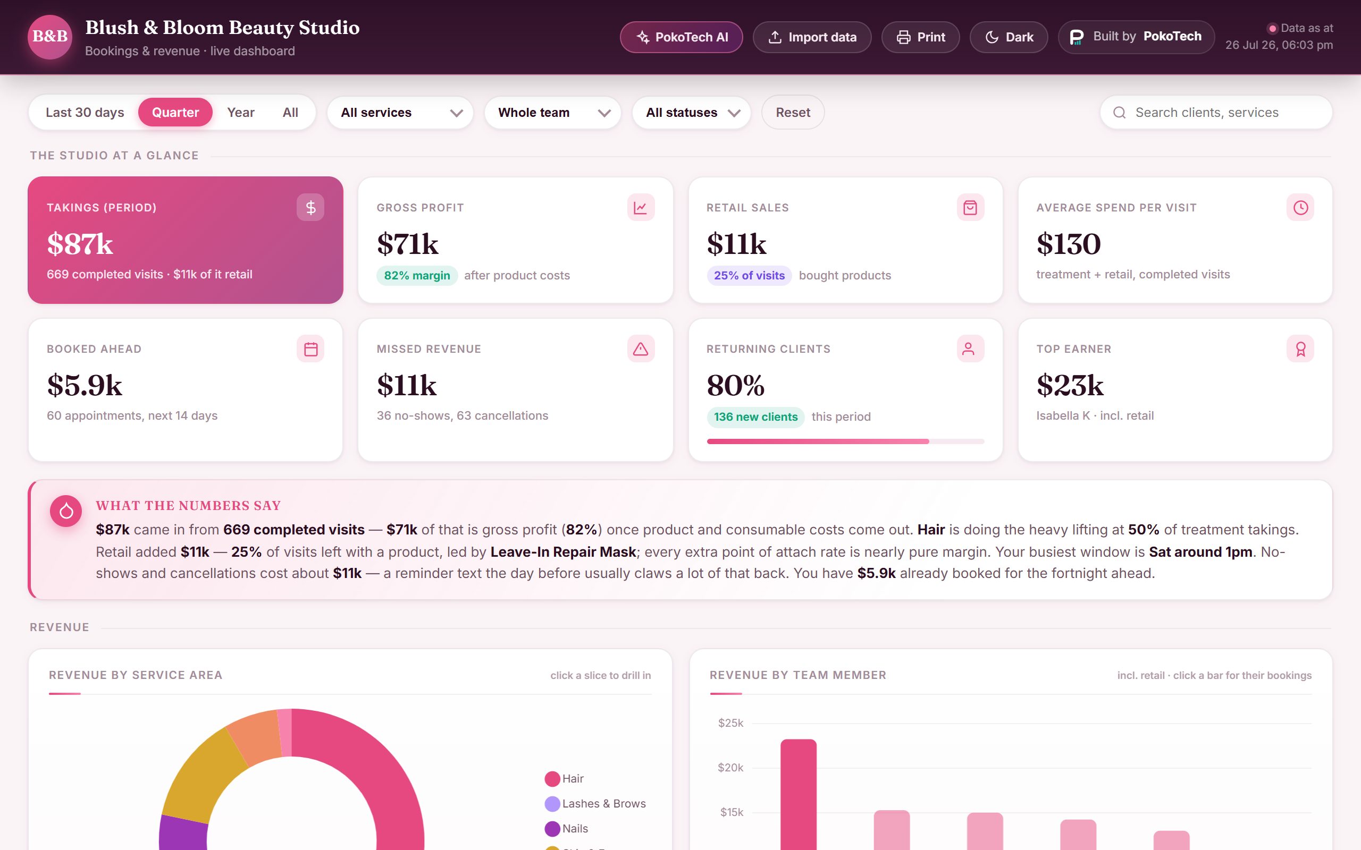1361x850 pixels.
Task: Click the returning clients progress bar
Action: tap(845, 441)
